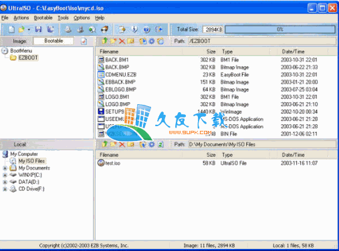Select file EBLOGO.BMP in image list
The image size is (339, 251).
[x=120, y=89]
